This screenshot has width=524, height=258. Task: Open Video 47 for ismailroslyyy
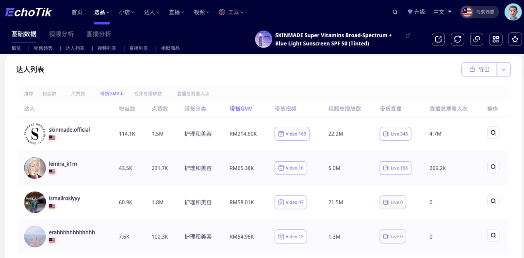pos(291,202)
